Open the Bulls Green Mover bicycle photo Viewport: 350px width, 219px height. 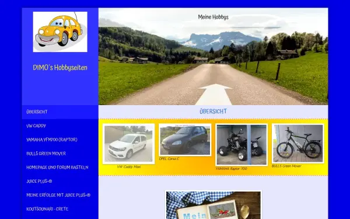click(x=298, y=144)
